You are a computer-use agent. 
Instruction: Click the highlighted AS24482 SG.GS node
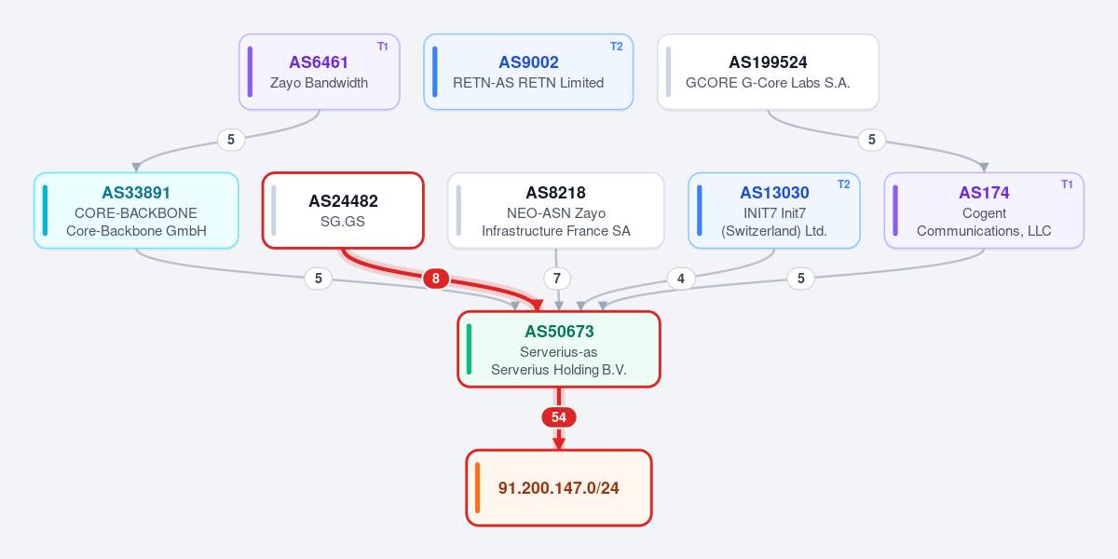[343, 211]
